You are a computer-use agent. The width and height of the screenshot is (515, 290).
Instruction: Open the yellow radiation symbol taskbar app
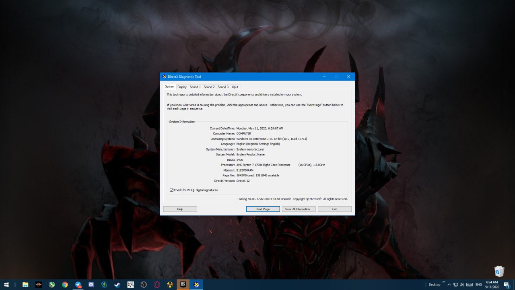tap(170, 284)
